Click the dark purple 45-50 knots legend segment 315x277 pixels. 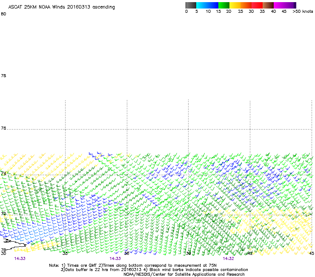290,5
